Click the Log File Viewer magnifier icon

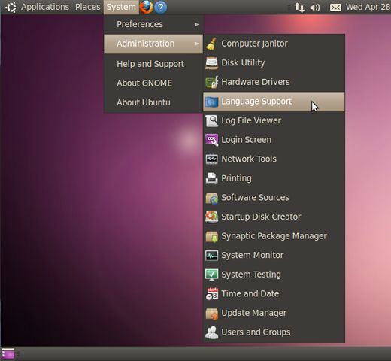click(x=212, y=120)
